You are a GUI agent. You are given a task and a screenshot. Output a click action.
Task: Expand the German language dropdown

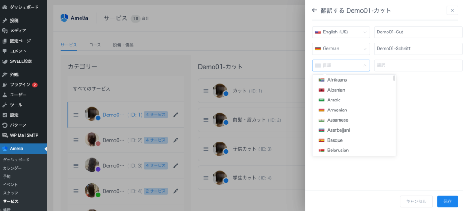pos(341,49)
